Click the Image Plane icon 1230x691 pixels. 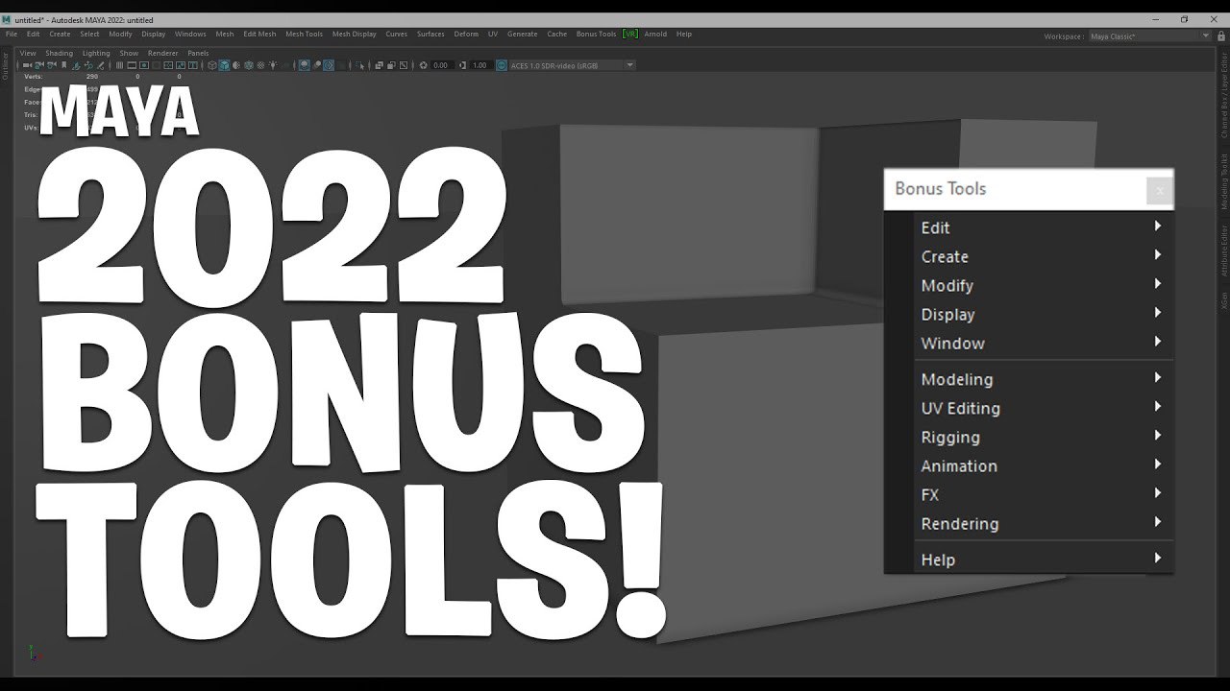click(76, 65)
